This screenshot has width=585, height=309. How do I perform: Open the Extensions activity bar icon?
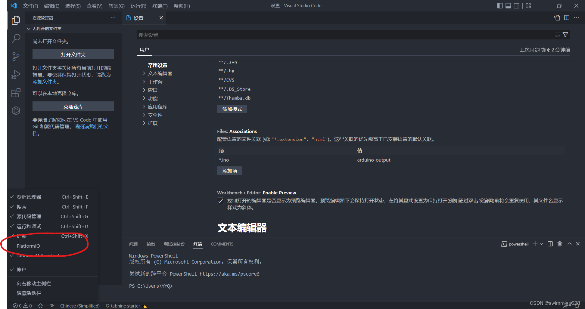pyautogui.click(x=16, y=92)
